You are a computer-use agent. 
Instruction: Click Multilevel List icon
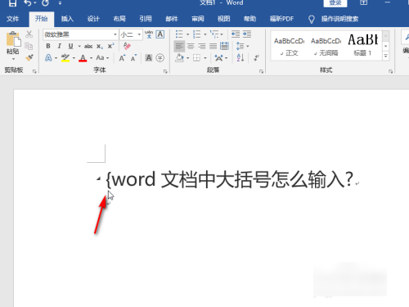[214, 34]
